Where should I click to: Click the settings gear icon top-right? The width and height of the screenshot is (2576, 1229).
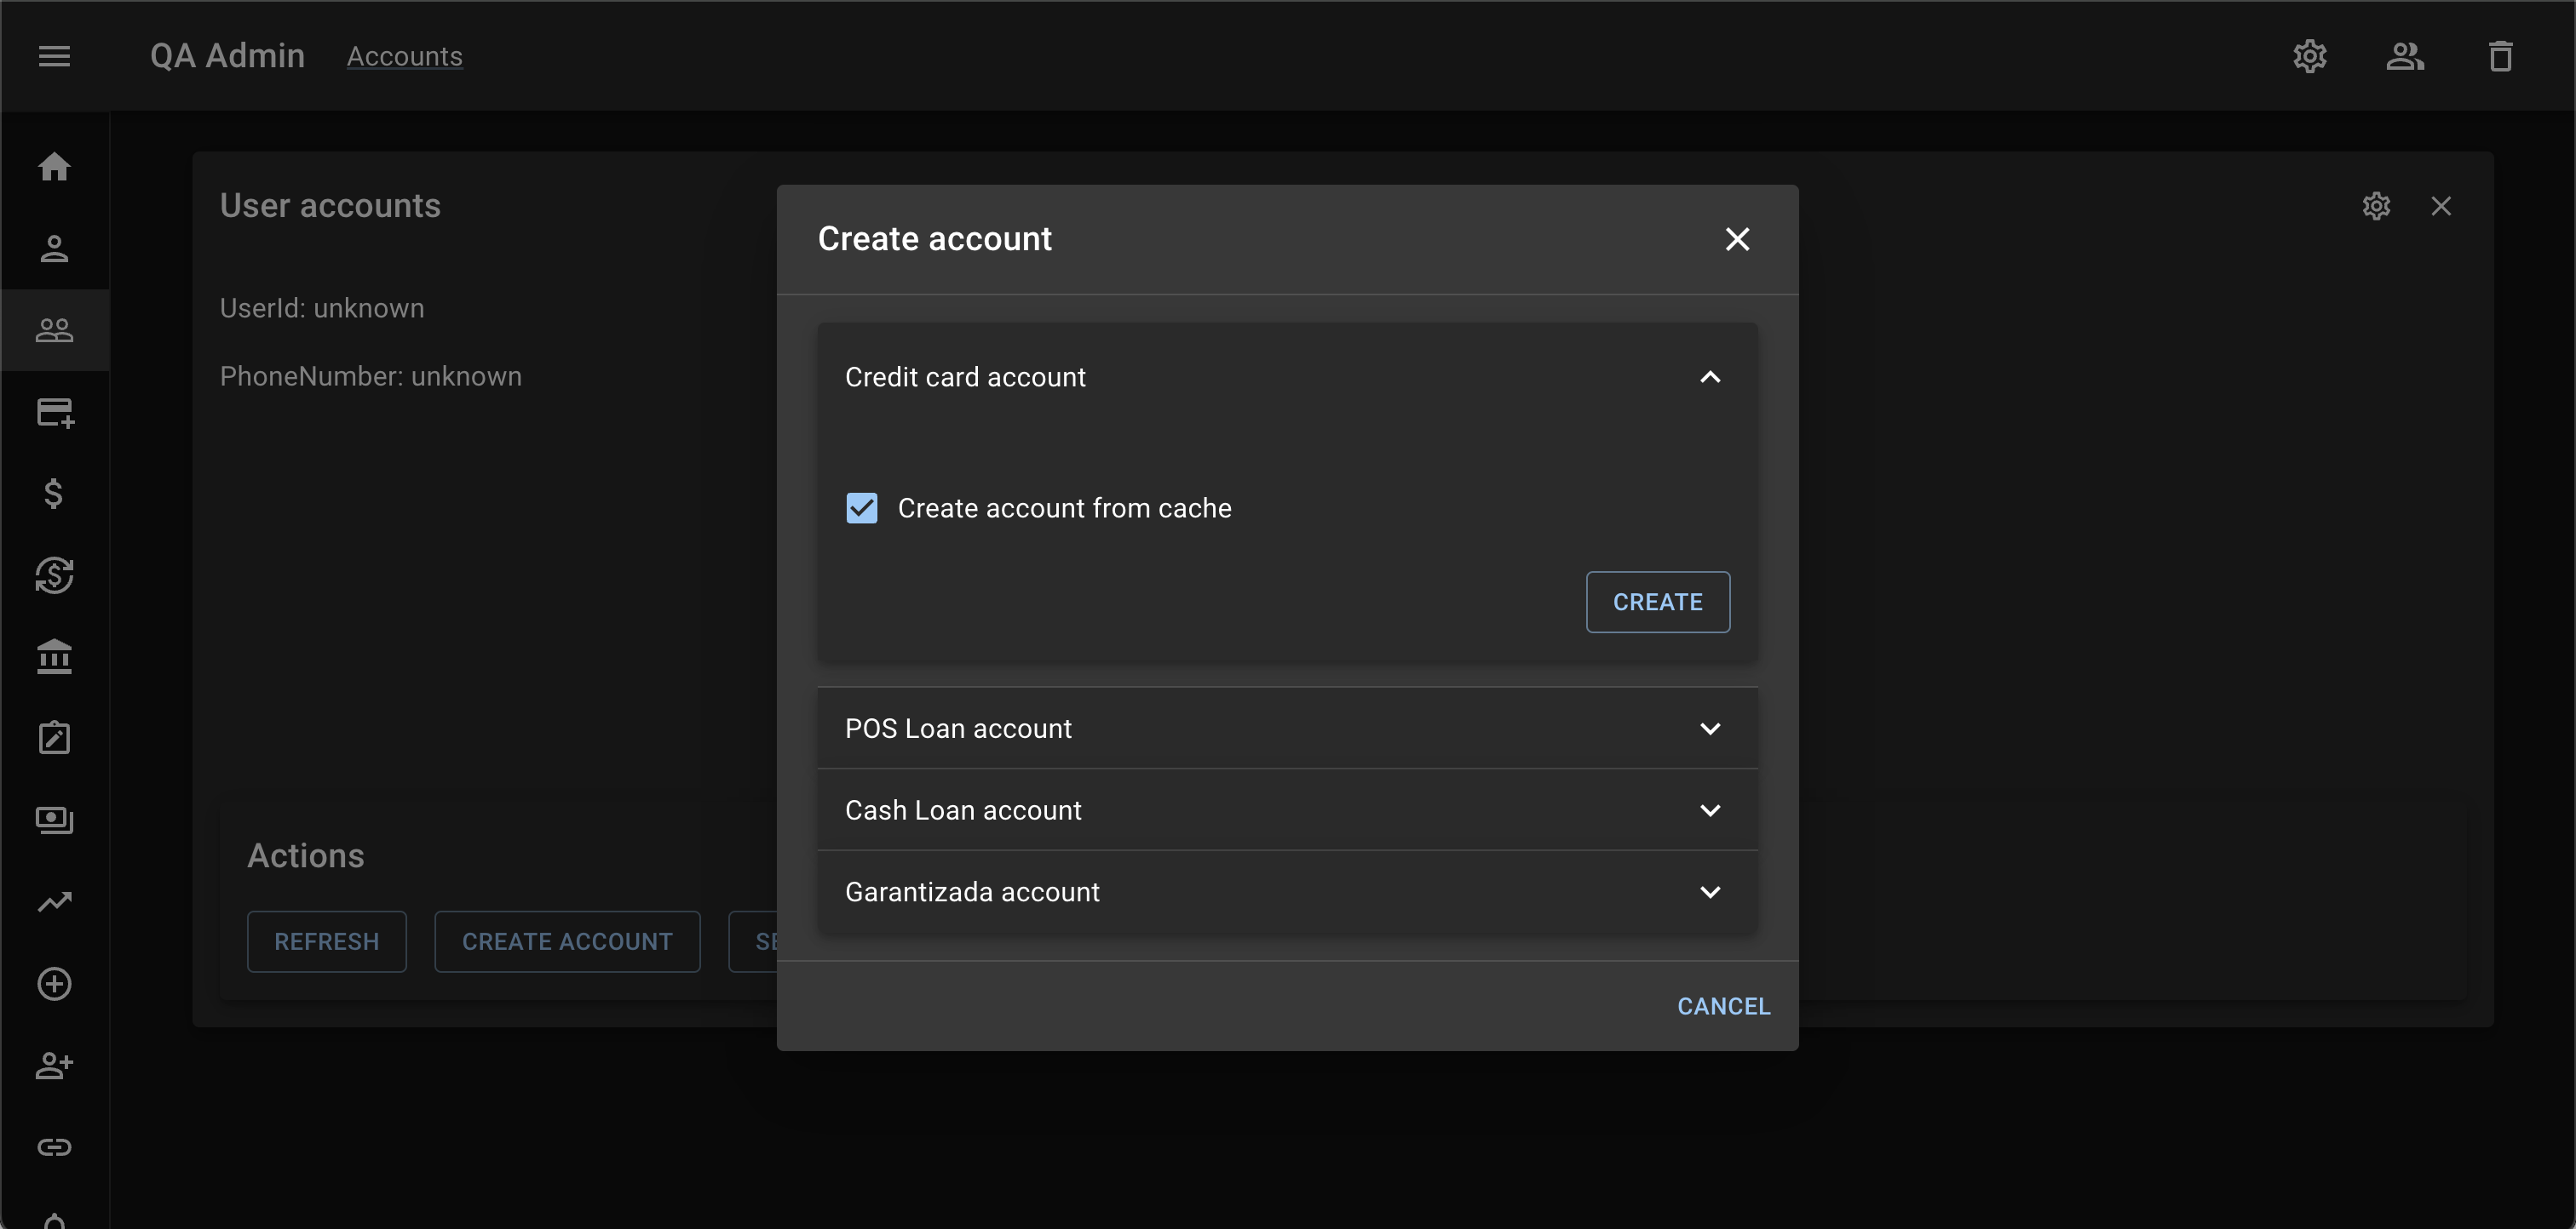2312,54
